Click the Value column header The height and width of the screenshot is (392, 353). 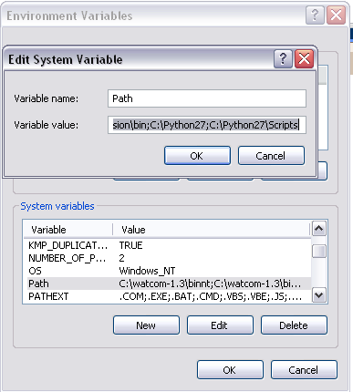point(212,230)
